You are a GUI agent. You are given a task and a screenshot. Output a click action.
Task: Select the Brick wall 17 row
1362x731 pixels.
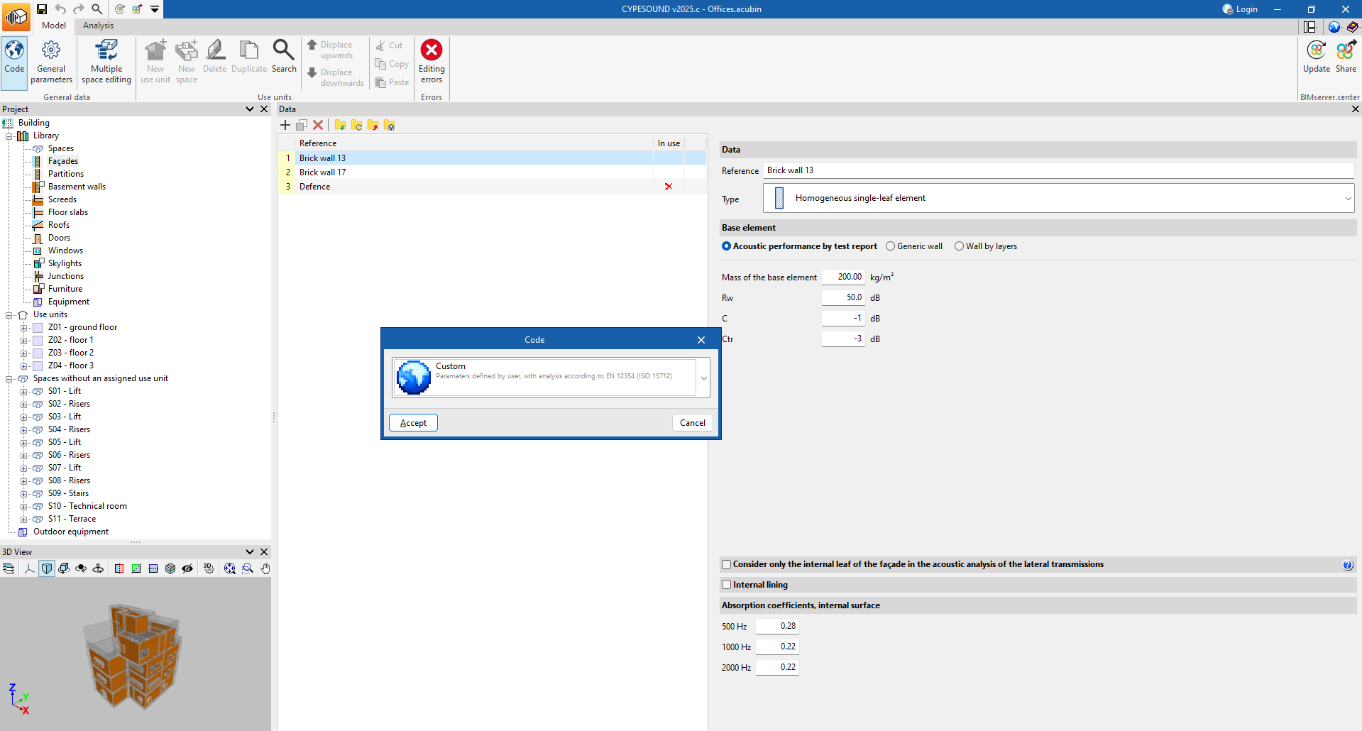point(323,172)
